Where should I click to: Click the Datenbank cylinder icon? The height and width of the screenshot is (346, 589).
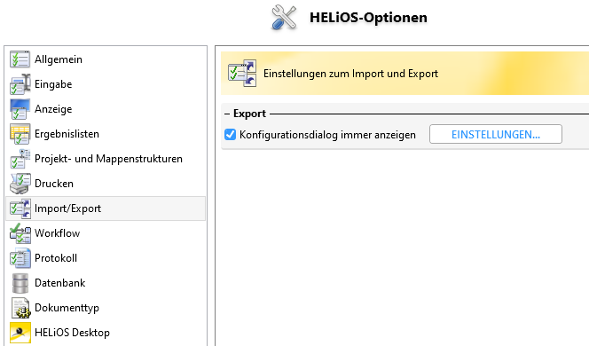tap(20, 283)
